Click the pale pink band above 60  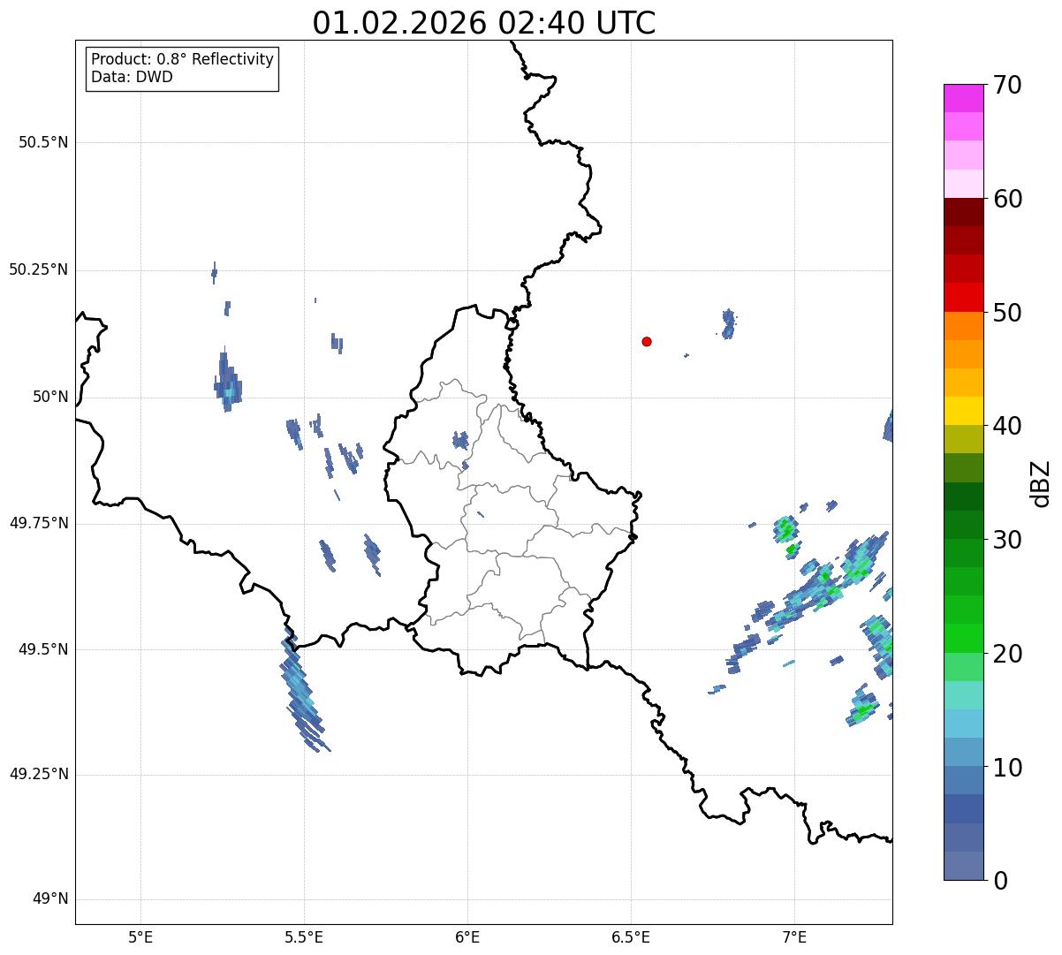964,184
